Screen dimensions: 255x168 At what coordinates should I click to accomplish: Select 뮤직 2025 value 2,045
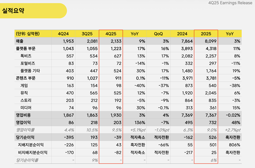(x=211, y=93)
